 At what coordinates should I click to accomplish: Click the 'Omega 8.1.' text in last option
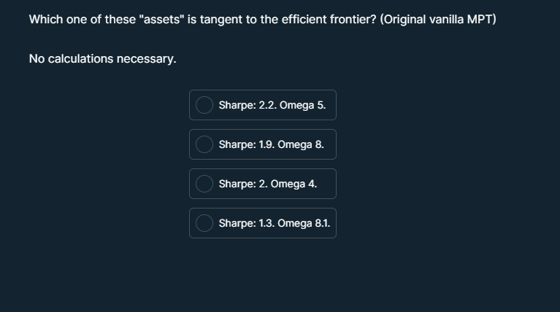point(304,223)
